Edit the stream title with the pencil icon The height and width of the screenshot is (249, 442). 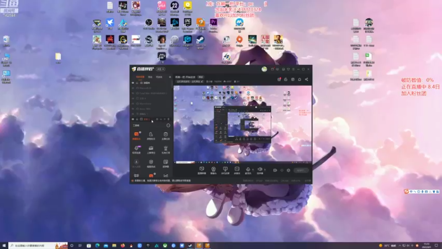pyautogui.click(x=202, y=81)
